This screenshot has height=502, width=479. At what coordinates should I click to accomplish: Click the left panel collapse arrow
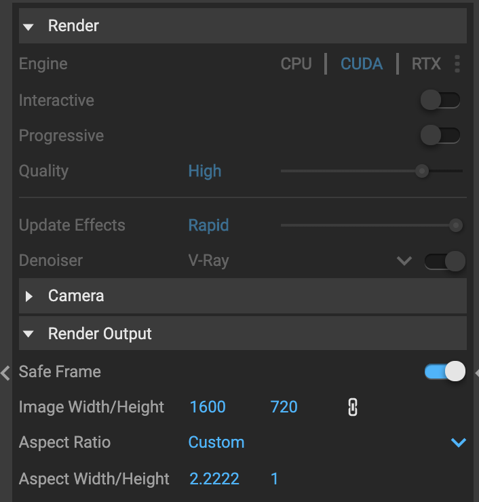tap(5, 372)
